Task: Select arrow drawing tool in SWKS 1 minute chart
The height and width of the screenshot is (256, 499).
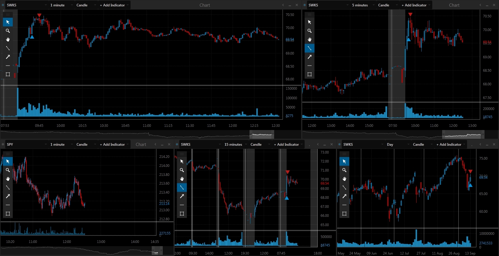Action: tap(8, 57)
